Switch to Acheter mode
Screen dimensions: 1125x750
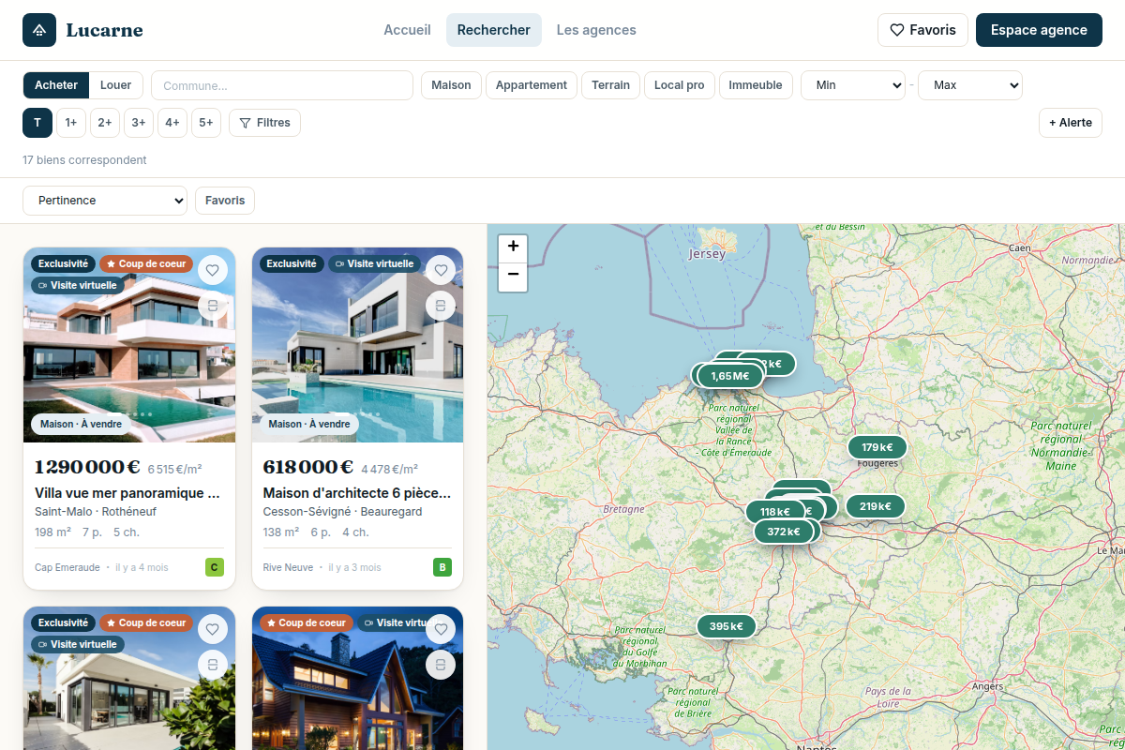[56, 85]
